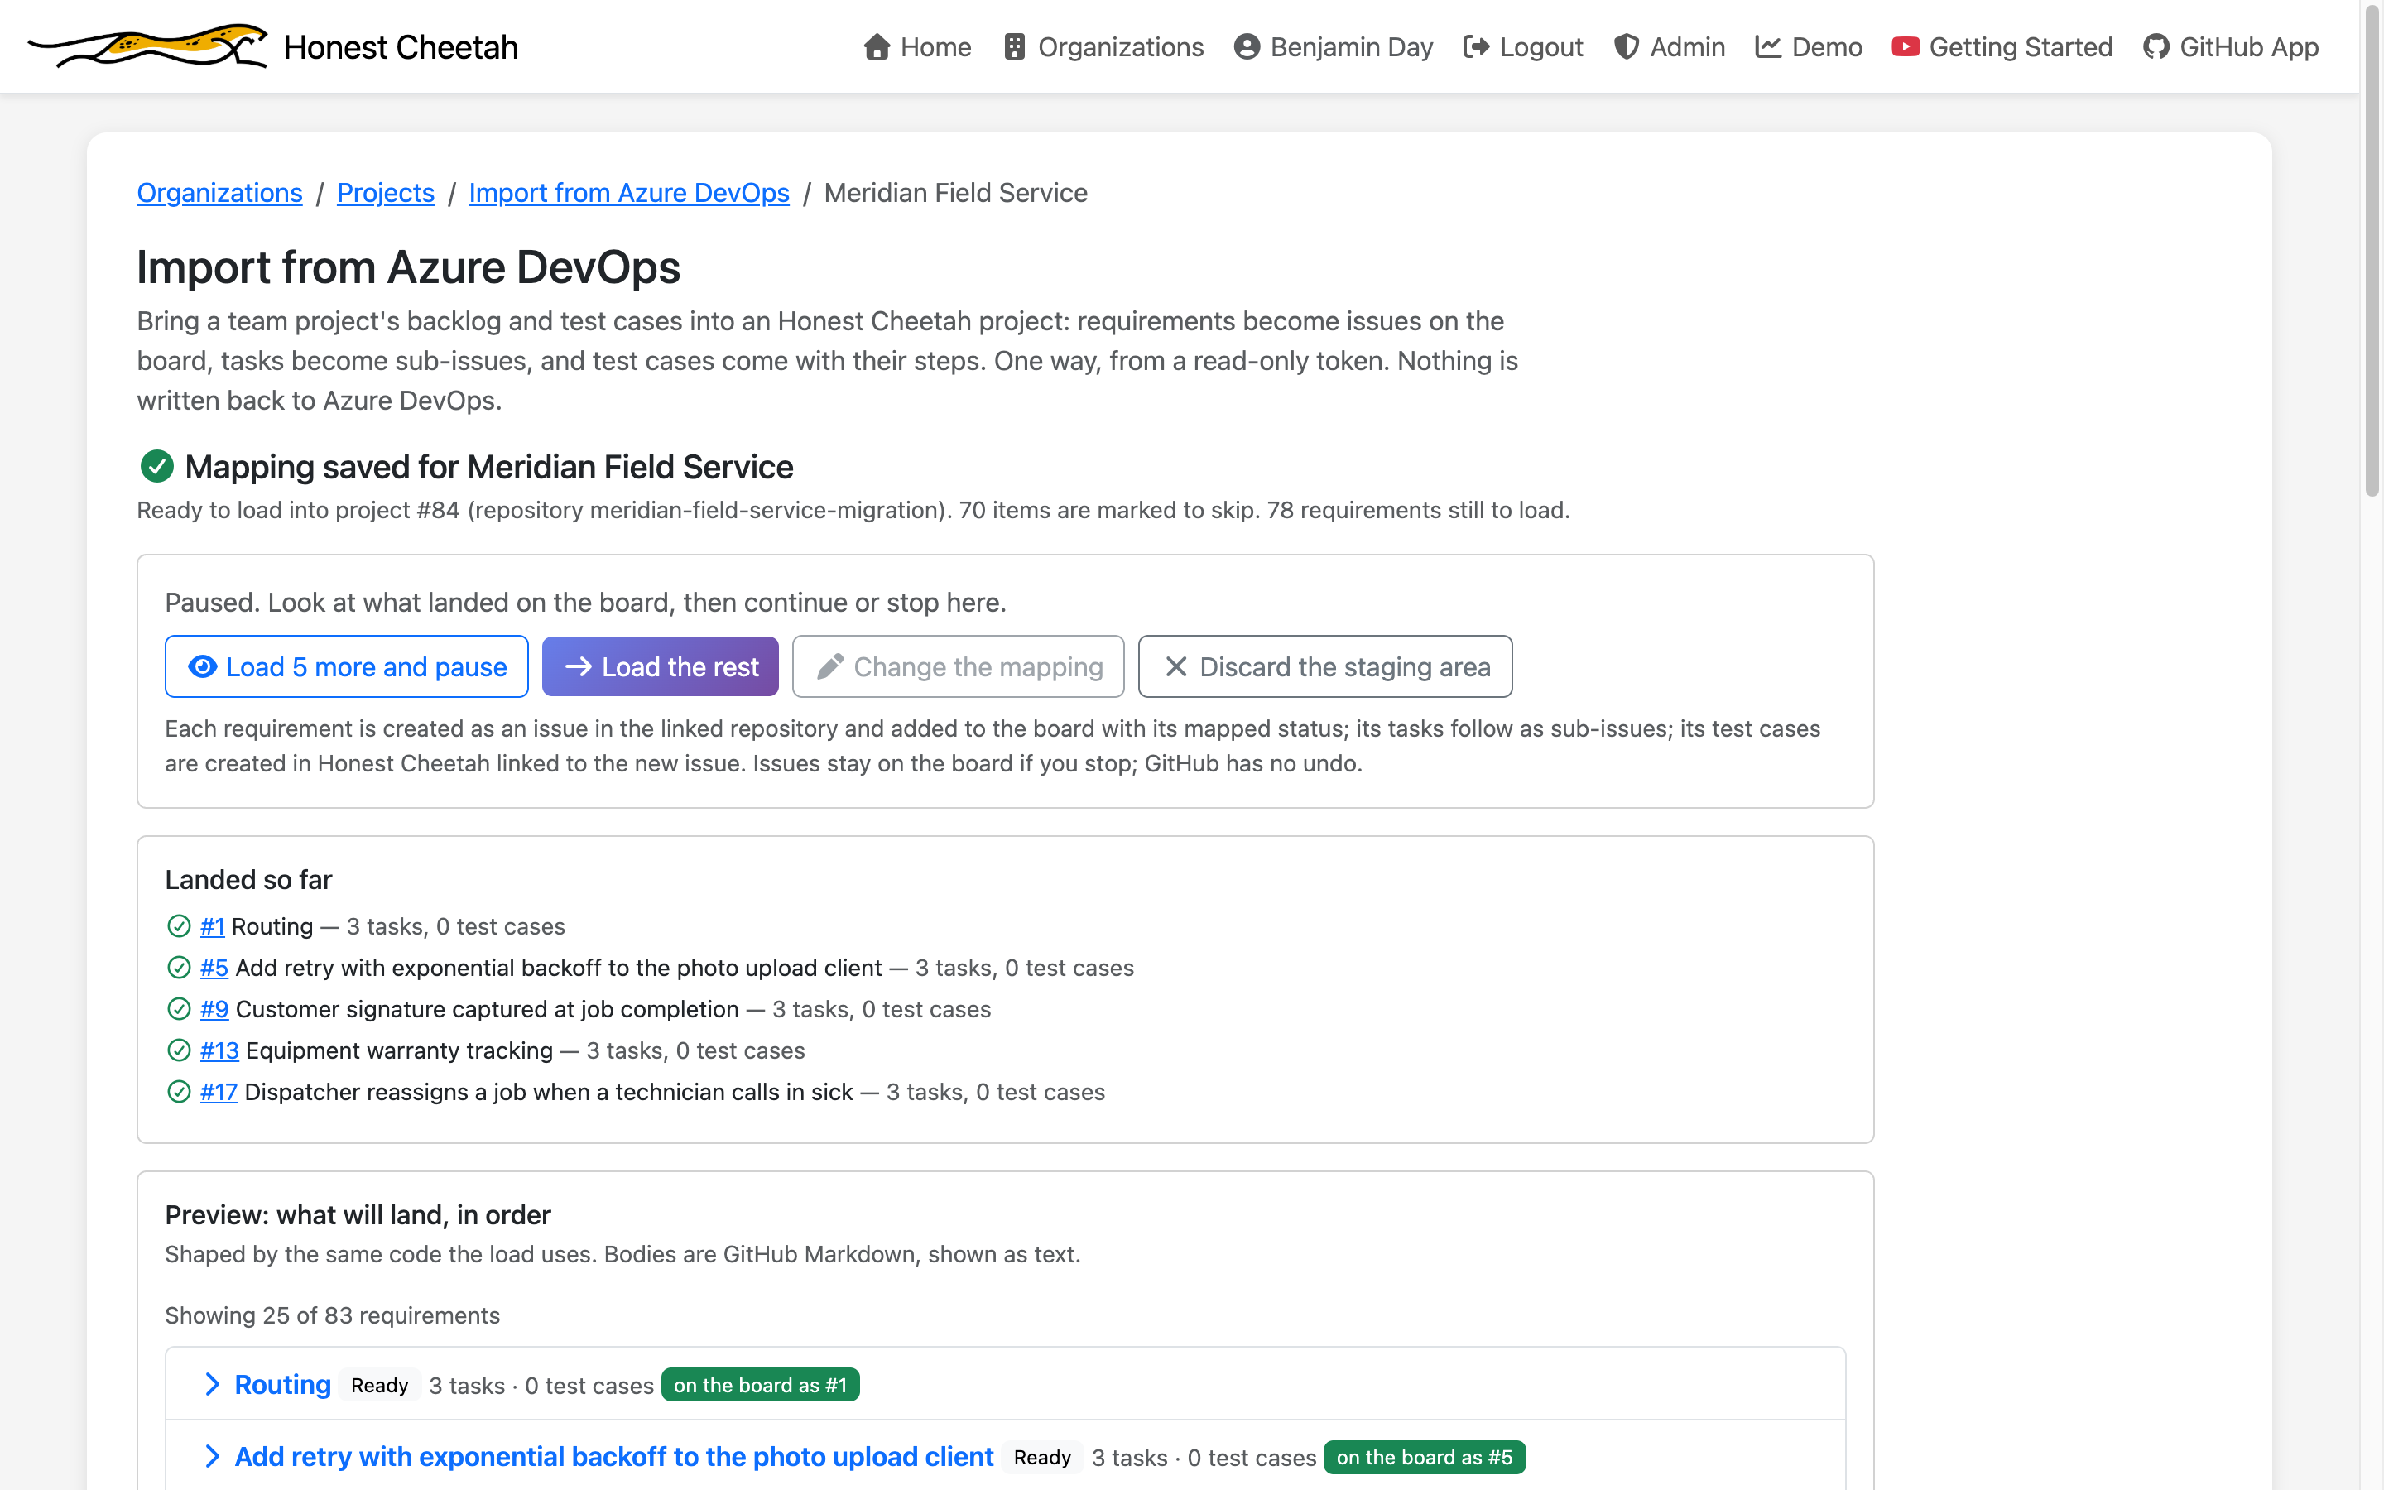Click the 'Paused. Look at what landed' message
Image resolution: width=2384 pixels, height=1490 pixels.
585,602
